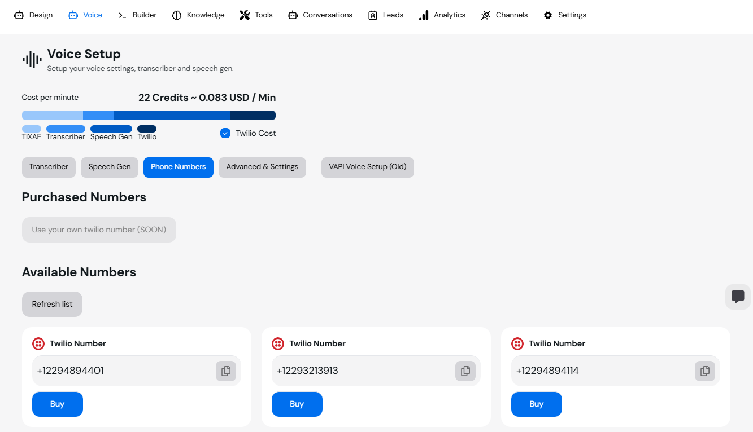Select the Advanced & Settings tab

[262, 167]
